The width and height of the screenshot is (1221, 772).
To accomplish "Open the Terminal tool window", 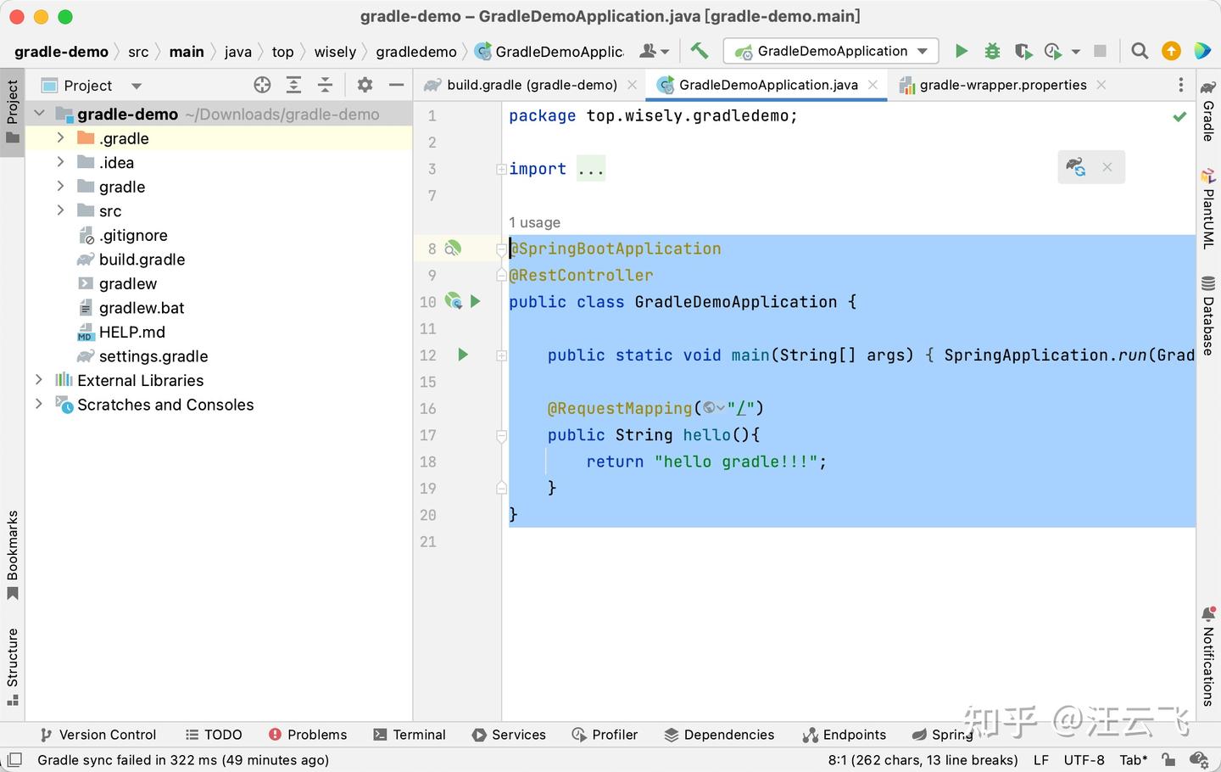I will click(x=410, y=735).
